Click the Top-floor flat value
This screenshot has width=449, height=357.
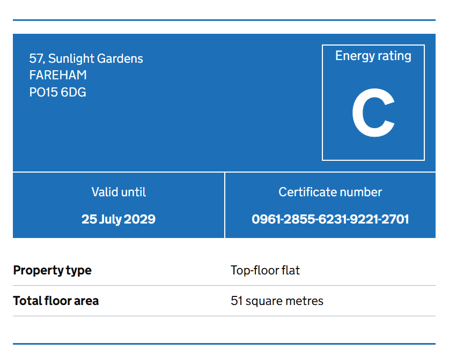click(x=265, y=270)
